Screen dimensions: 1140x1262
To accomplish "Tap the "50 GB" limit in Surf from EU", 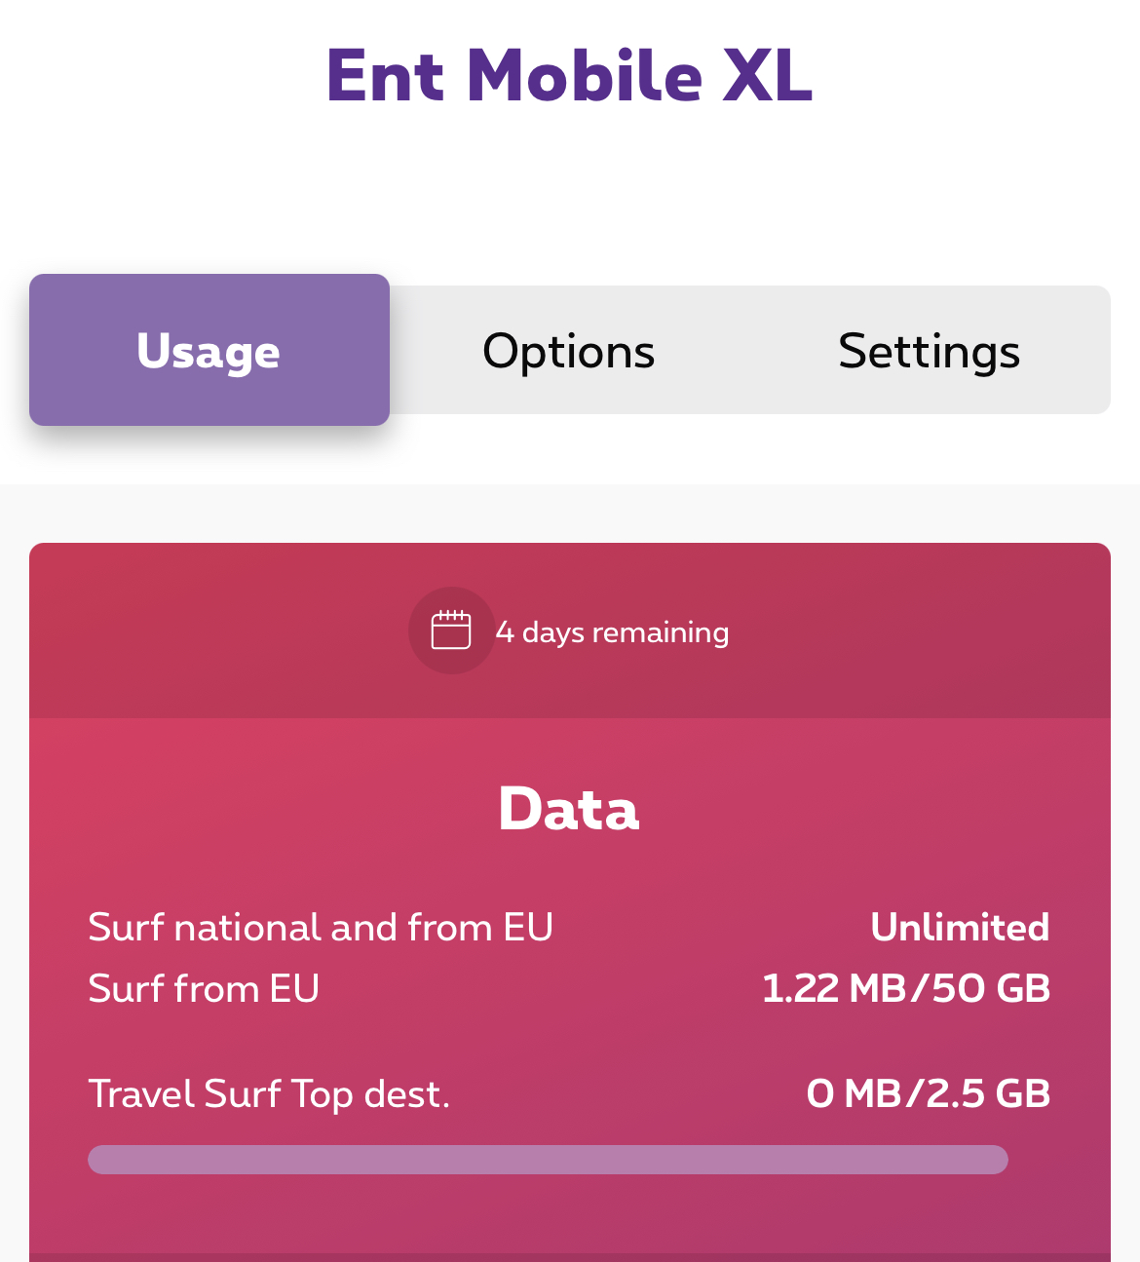I will click(x=991, y=989).
